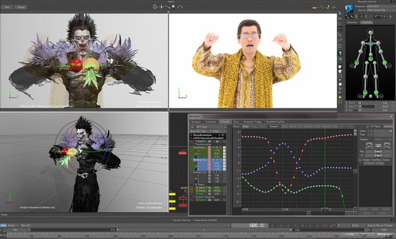Click the yellow light icon in the side toolbar
396x239 pixels.
(x=340, y=97)
